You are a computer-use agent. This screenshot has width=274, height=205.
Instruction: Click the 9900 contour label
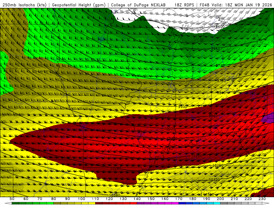click(x=183, y=107)
